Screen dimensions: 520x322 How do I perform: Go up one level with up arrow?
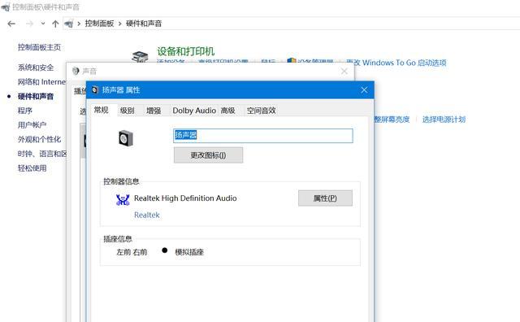coord(55,24)
